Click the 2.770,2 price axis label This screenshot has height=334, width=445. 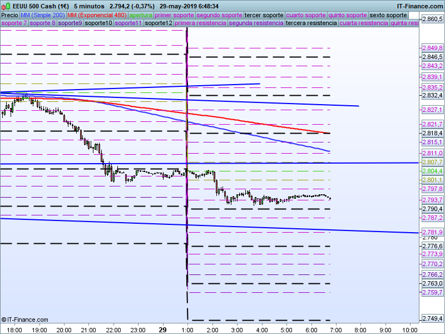tap(432, 264)
